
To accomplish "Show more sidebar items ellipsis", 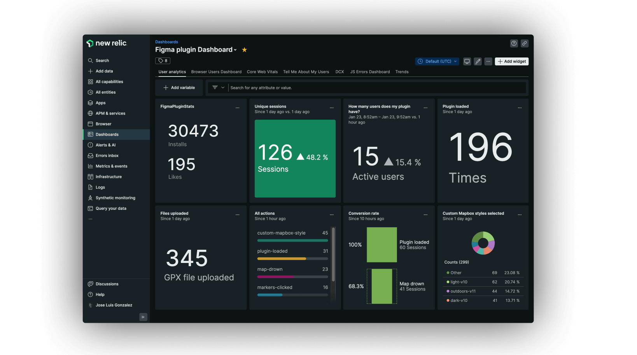I will tap(90, 219).
